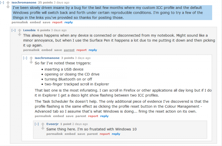
Task: Report Eveerjr's comment
Action: [x=105, y=134]
